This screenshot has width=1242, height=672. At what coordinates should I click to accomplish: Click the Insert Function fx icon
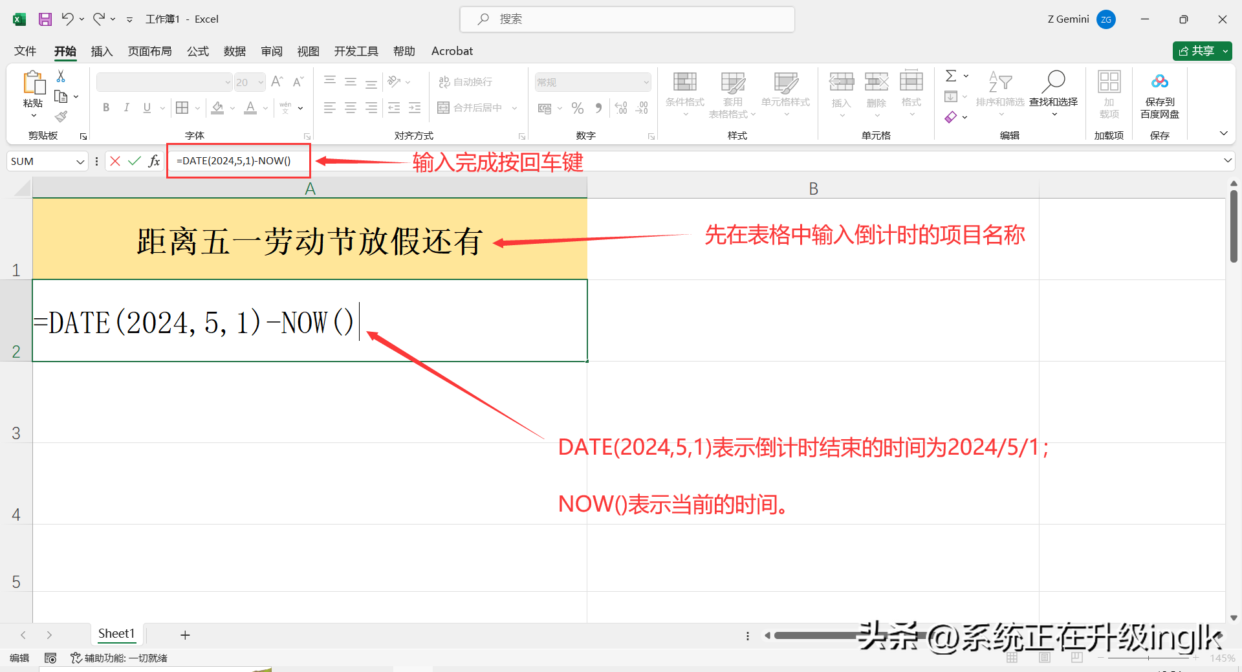point(154,161)
